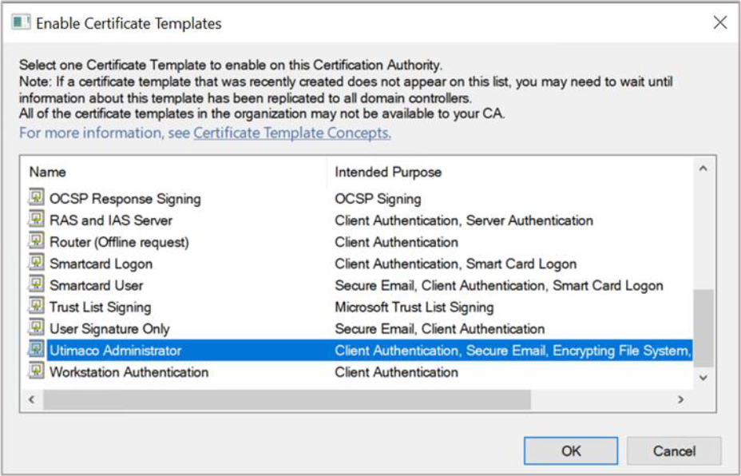Viewport: 741px width, 476px height.
Task: Click the User Signature Only template icon
Action: tap(37, 328)
